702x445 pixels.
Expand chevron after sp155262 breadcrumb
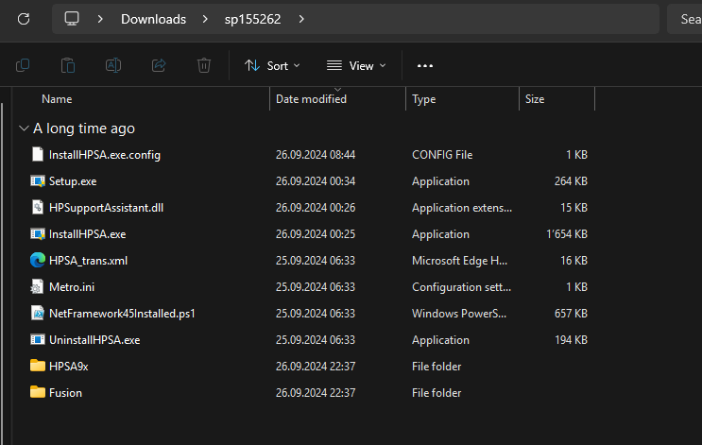[301, 19]
